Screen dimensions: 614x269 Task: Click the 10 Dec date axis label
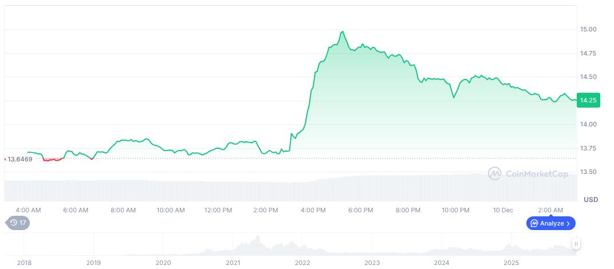(x=503, y=210)
